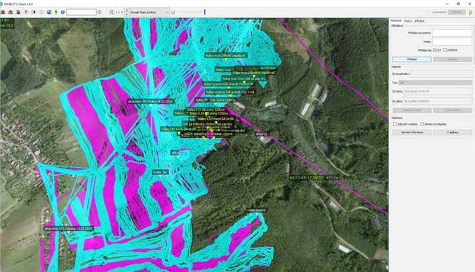Switch to the Vrstvy tab
The image size is (475, 272).
(408, 21)
